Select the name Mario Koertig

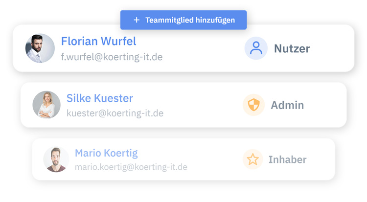106,153
